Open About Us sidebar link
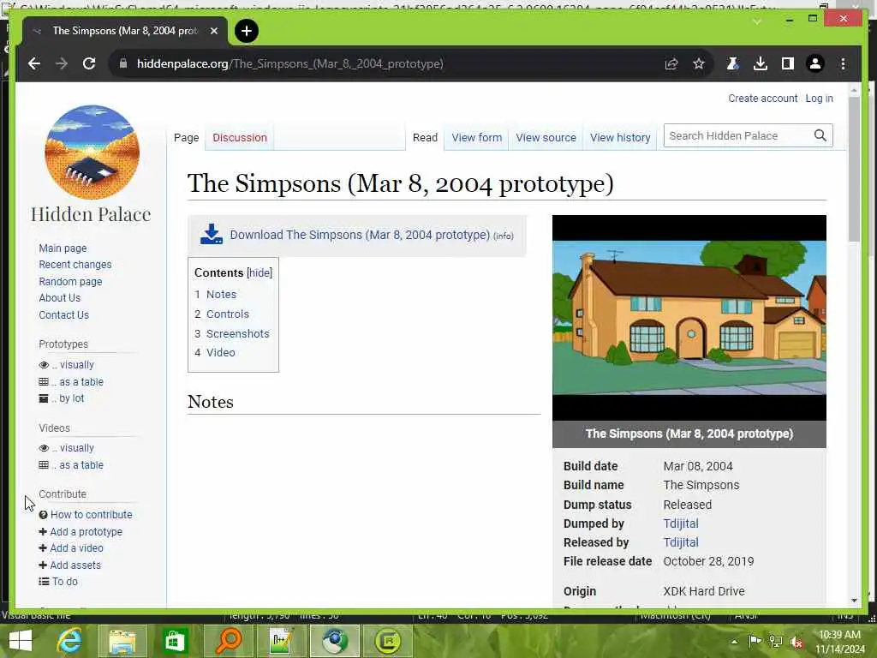The width and height of the screenshot is (877, 658). point(59,297)
